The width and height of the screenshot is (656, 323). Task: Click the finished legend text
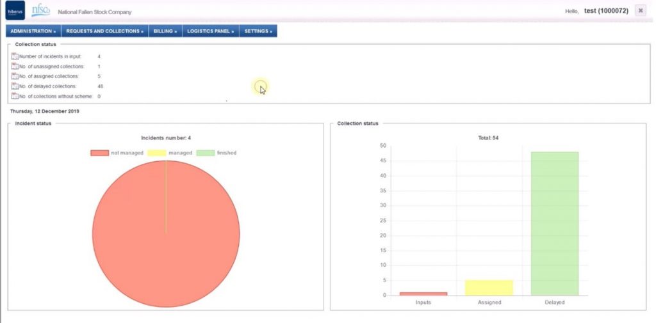[x=227, y=153]
